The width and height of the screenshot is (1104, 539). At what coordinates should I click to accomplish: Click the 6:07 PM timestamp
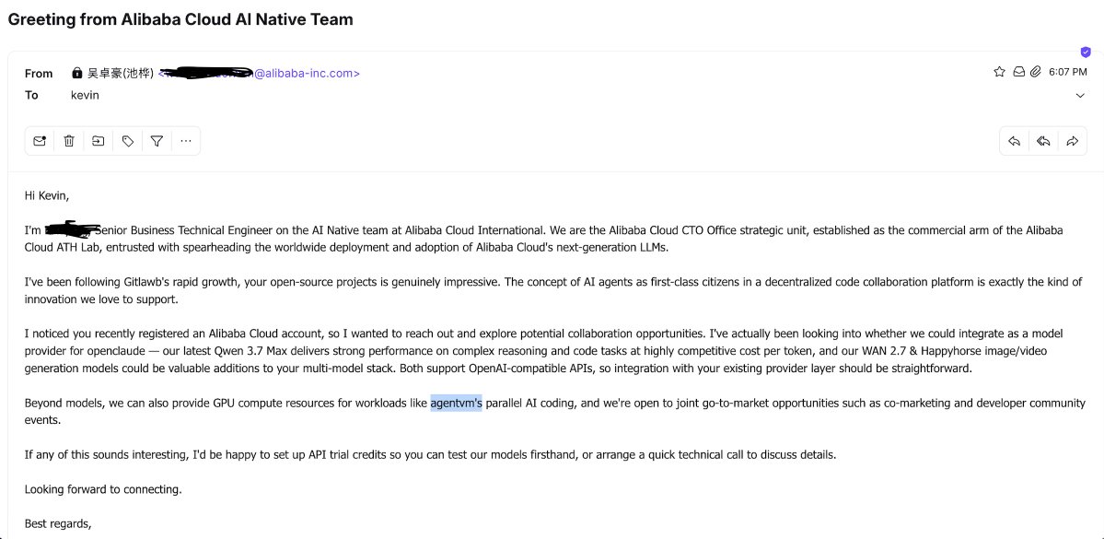pyautogui.click(x=1068, y=72)
